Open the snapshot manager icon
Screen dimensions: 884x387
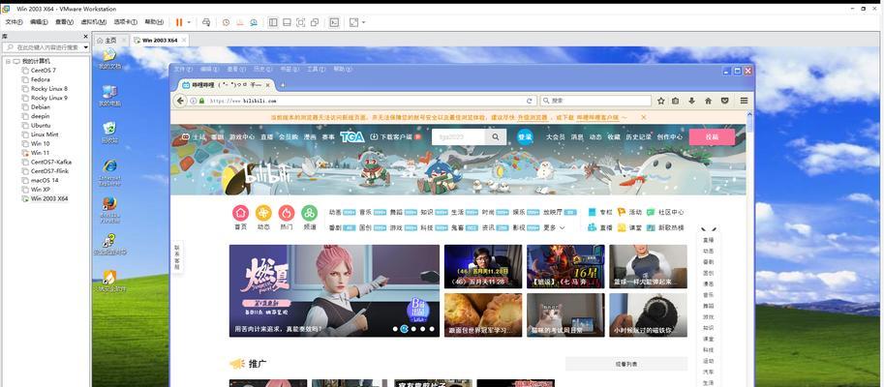point(254,22)
